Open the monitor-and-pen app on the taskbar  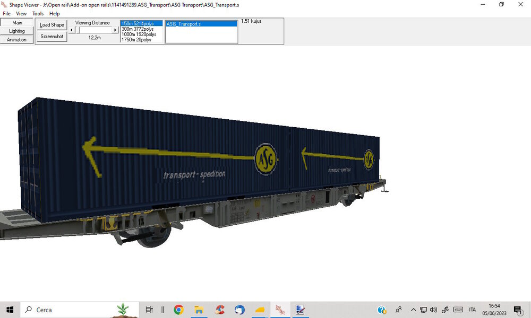point(300,310)
